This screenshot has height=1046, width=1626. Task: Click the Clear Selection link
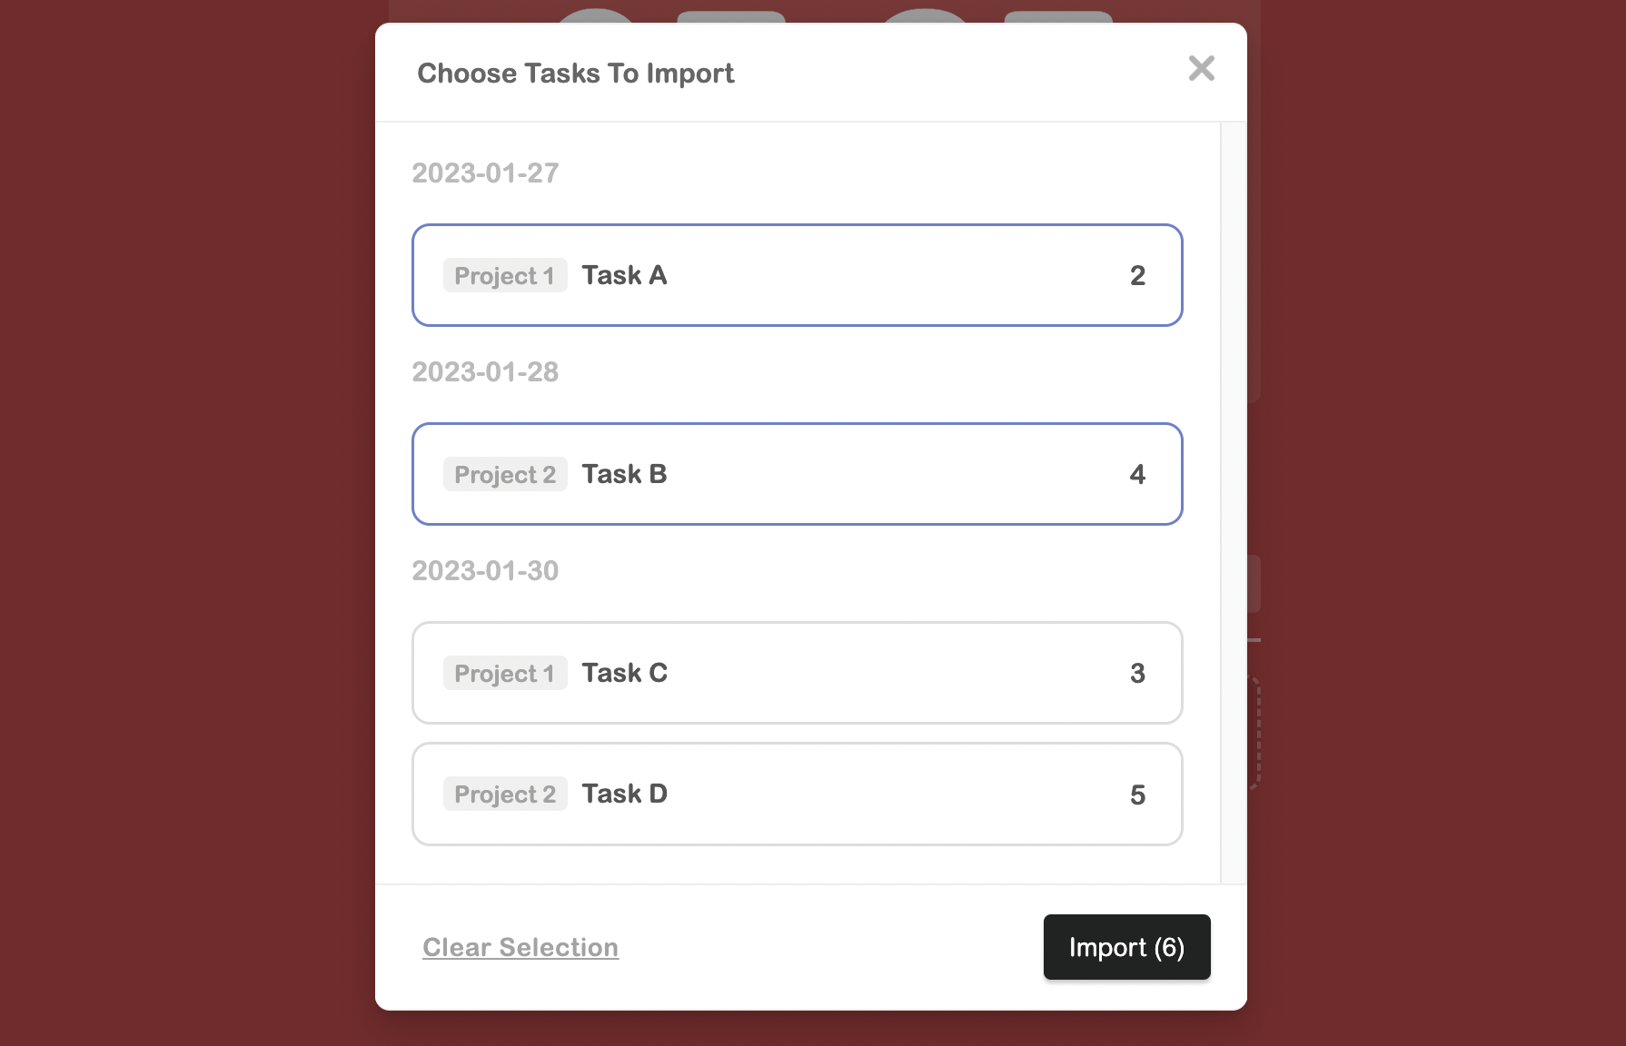point(521,947)
